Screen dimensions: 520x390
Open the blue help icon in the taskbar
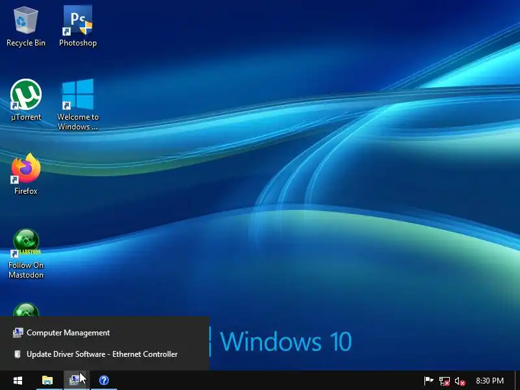point(104,380)
